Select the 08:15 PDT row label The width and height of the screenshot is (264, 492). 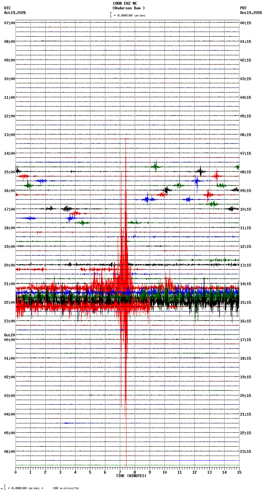246,172
